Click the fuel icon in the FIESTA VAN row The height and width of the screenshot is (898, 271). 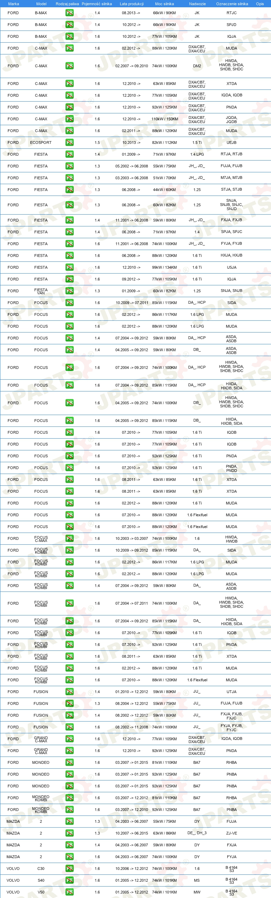70,291
